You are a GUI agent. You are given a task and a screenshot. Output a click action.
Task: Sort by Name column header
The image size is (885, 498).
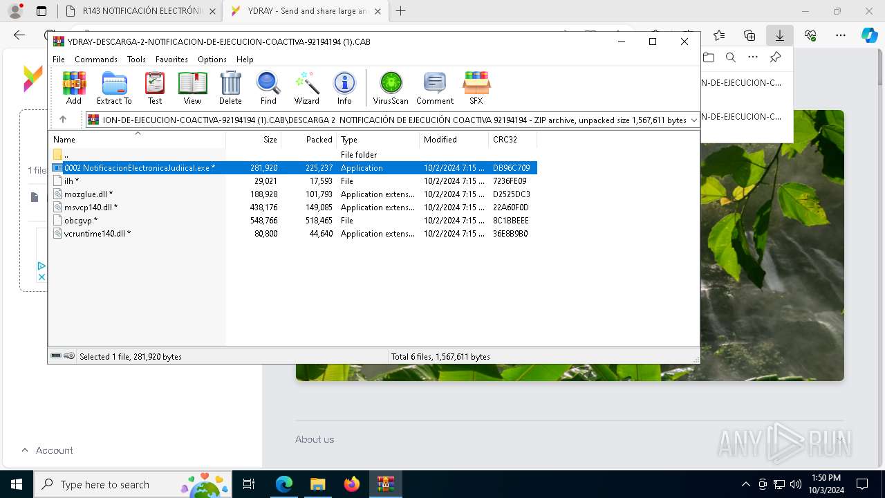(137, 139)
